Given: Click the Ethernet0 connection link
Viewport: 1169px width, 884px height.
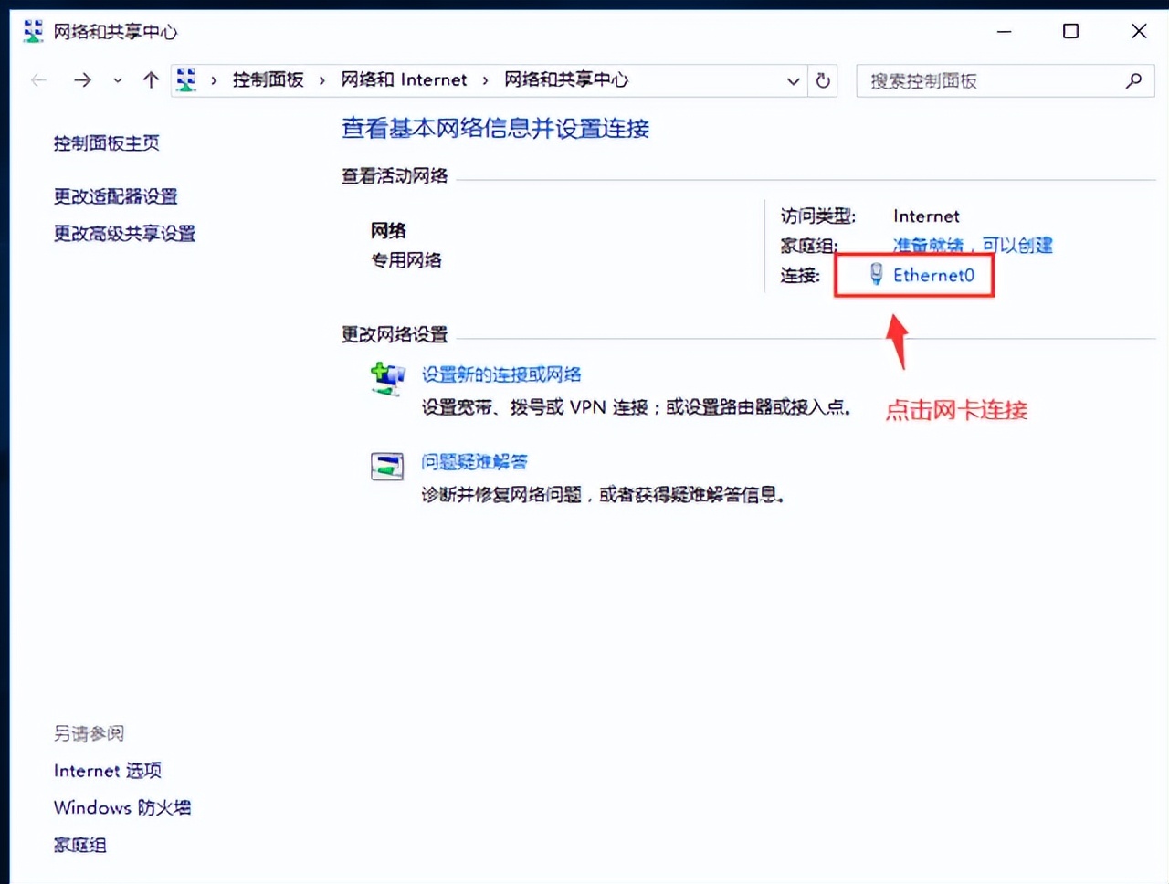Looking at the screenshot, I should coord(932,275).
